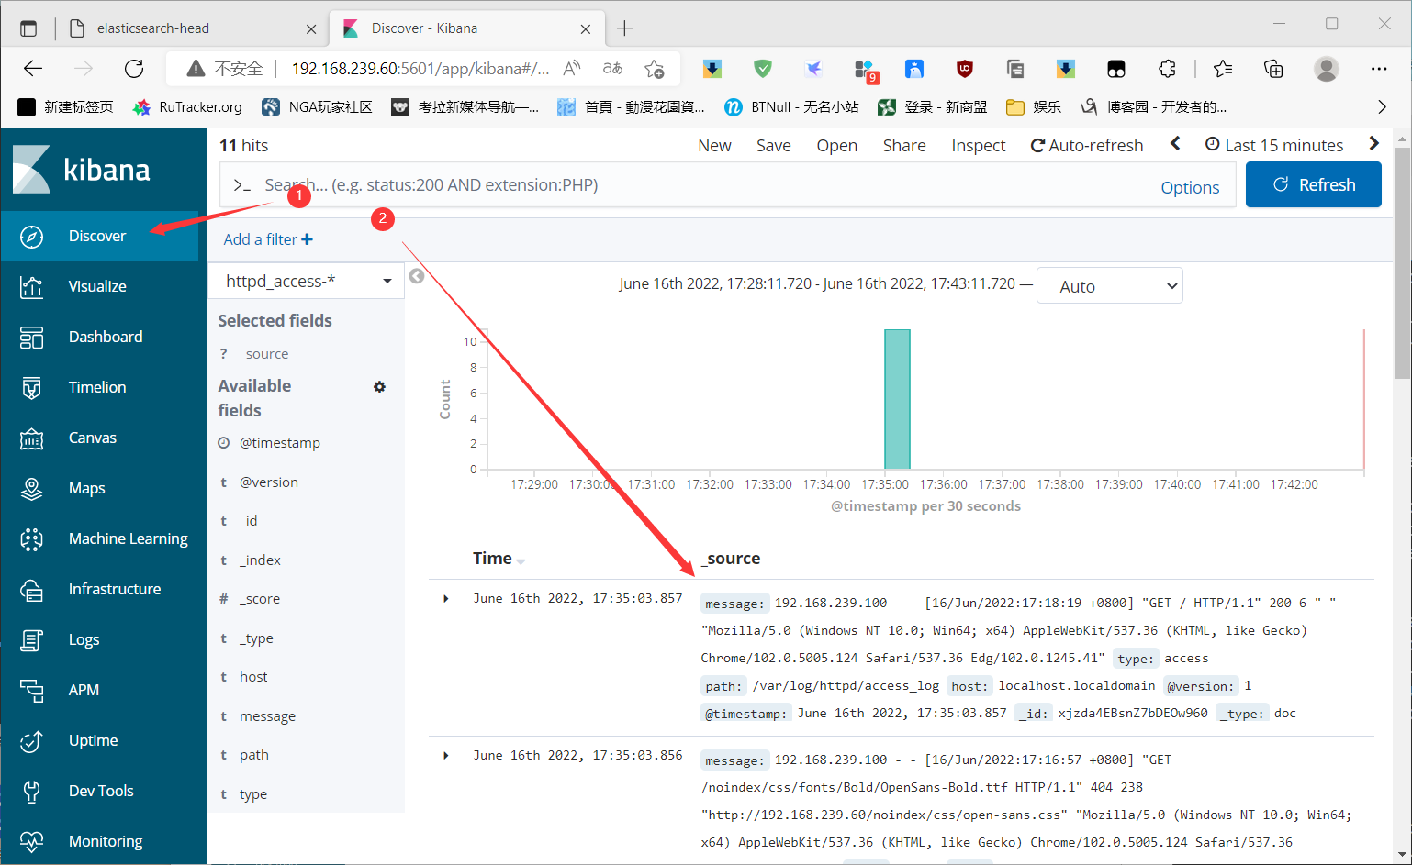
Task: Click Open in the Discover menu
Action: pyautogui.click(x=837, y=145)
